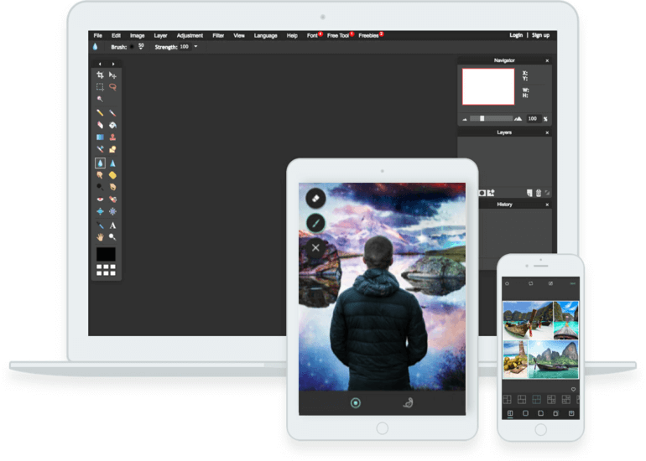Pick the Hand pan tool
646x461 pixels.
(100, 237)
